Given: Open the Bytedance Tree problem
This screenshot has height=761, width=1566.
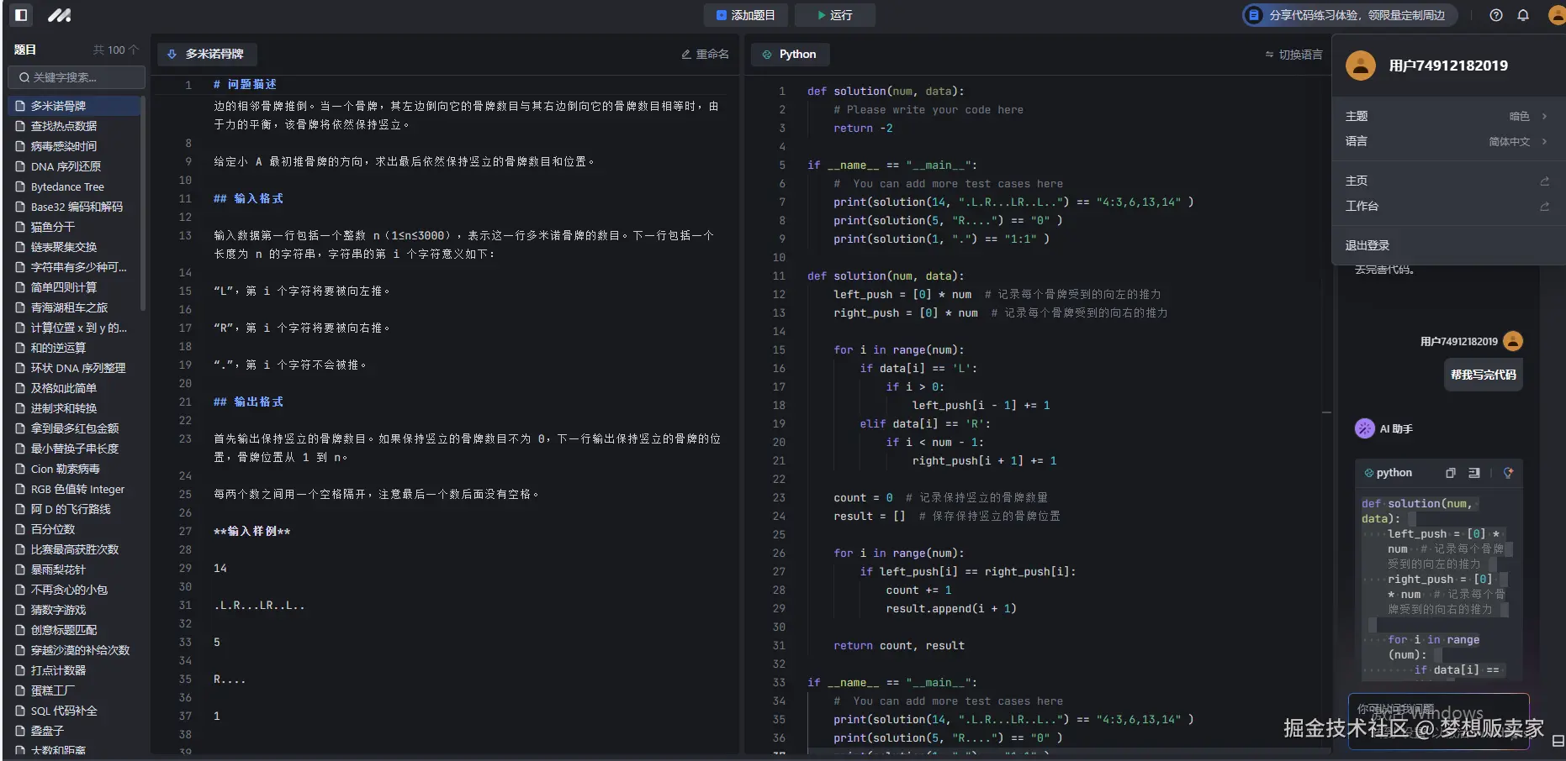Looking at the screenshot, I should point(67,186).
